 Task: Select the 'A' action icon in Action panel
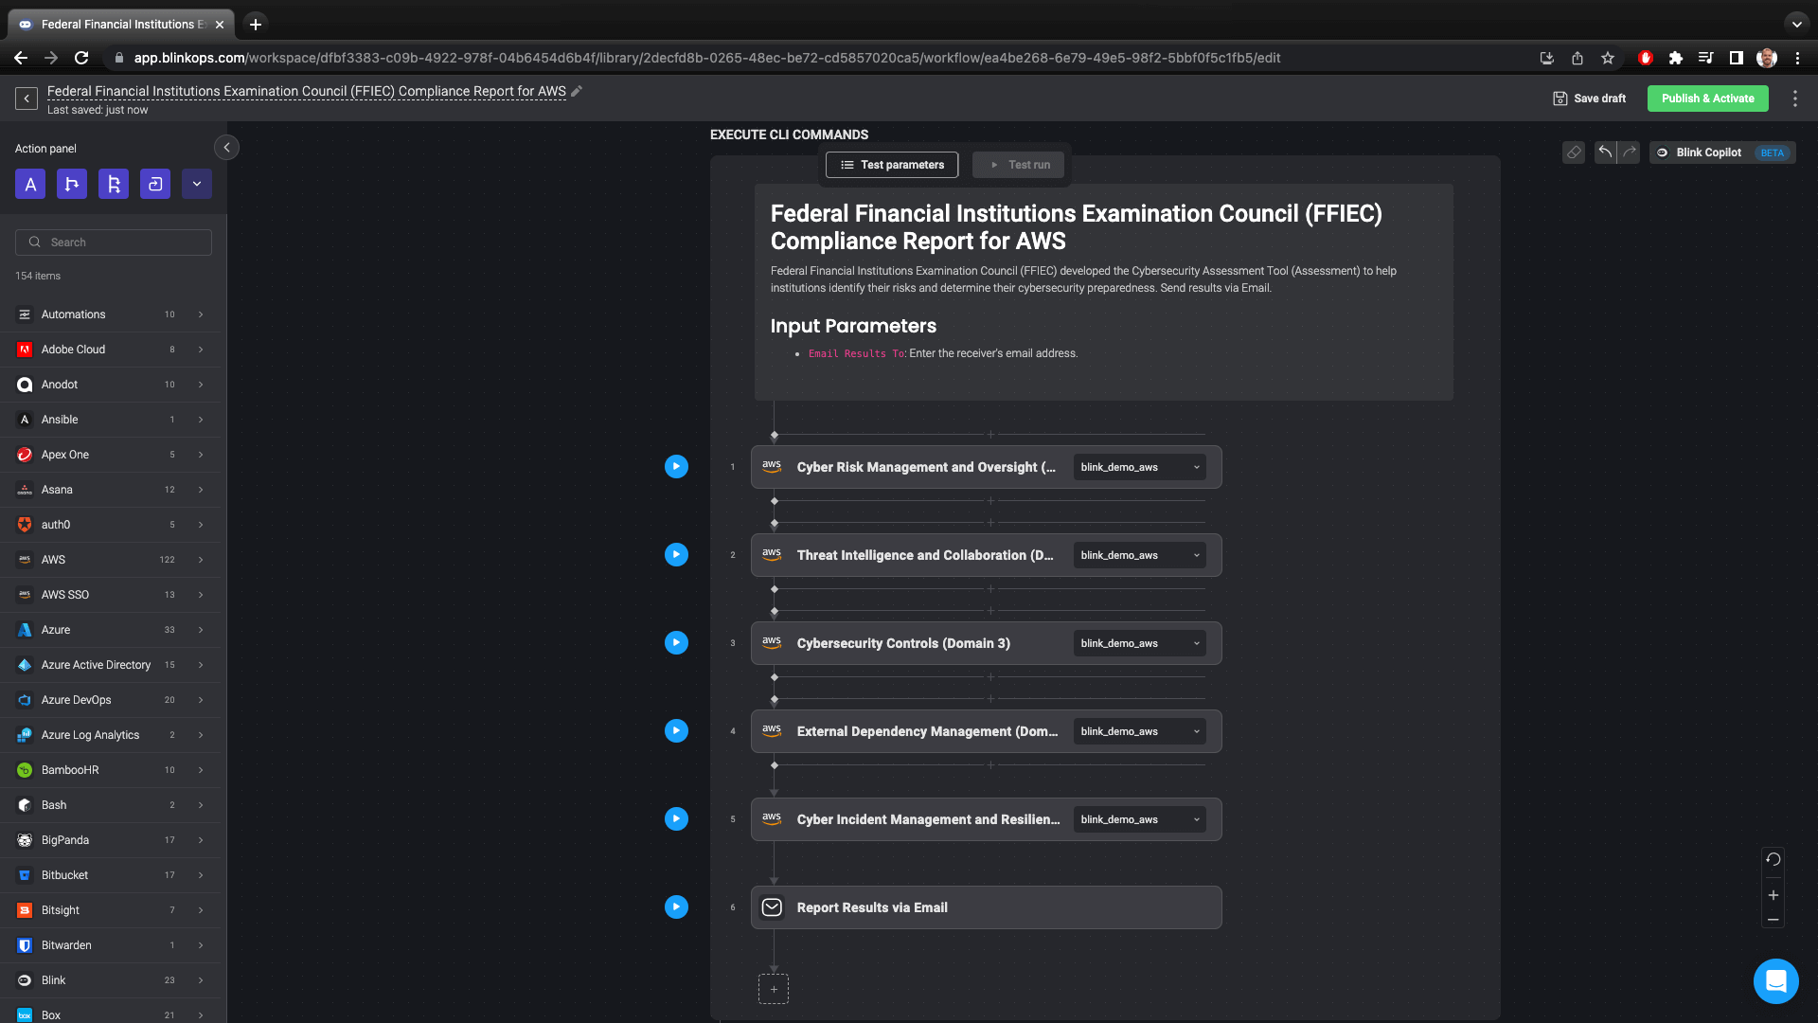pyautogui.click(x=29, y=184)
